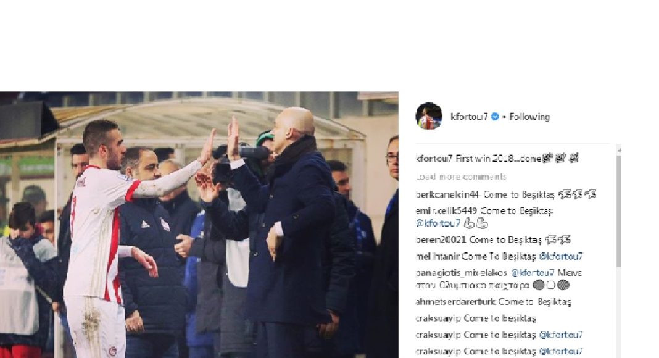Open emir.celik5449 commenter profile
The image size is (659, 358).
pyautogui.click(x=446, y=211)
